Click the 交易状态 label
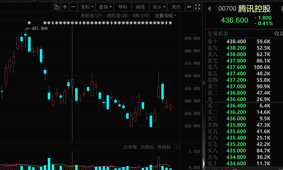The width and height of the screenshot is (283, 170). click(x=218, y=33)
